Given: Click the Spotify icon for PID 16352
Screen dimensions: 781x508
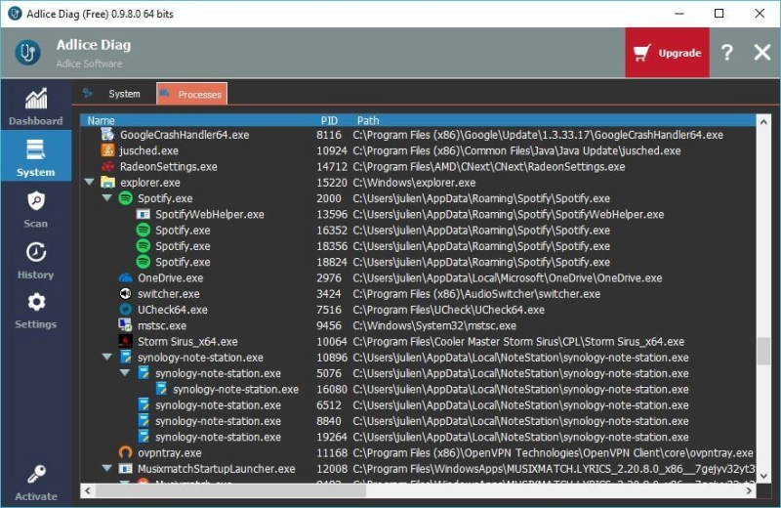Looking at the screenshot, I should click(x=144, y=230).
